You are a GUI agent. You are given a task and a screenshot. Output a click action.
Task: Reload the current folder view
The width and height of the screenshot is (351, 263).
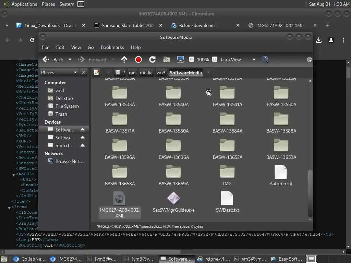[x=153, y=60]
